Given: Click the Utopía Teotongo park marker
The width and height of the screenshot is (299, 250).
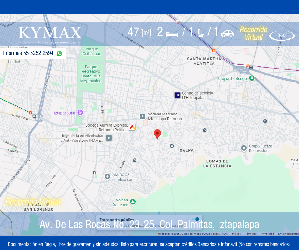Looking at the screenshot, I should pos(252,78).
